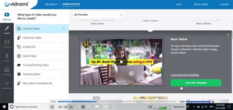Click the Use This Template button
Image resolution: width=233 pixels, height=110 pixels.
click(x=196, y=83)
